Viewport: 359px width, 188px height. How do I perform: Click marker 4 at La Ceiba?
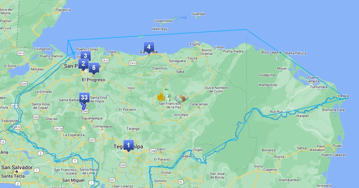(x=149, y=47)
